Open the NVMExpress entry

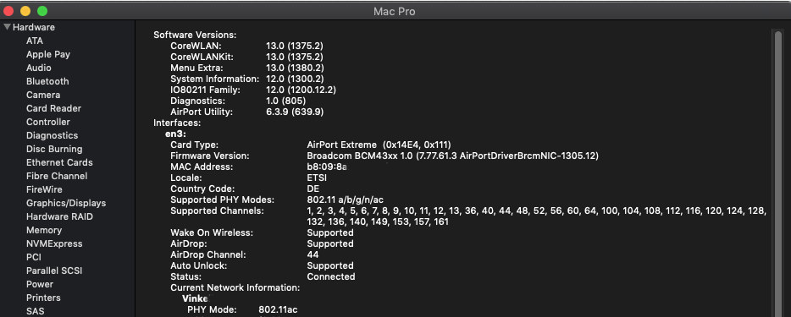click(54, 244)
